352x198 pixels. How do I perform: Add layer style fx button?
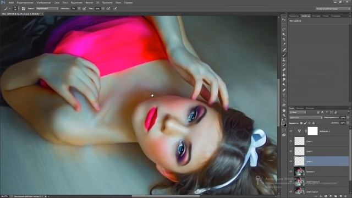point(321,196)
